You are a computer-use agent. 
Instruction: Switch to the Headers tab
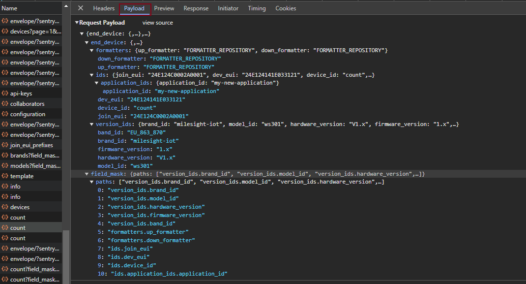104,8
